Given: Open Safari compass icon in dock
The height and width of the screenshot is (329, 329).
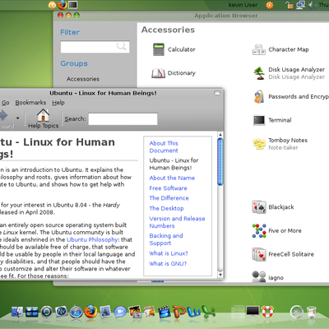Looking at the screenshot, I should (76, 312).
